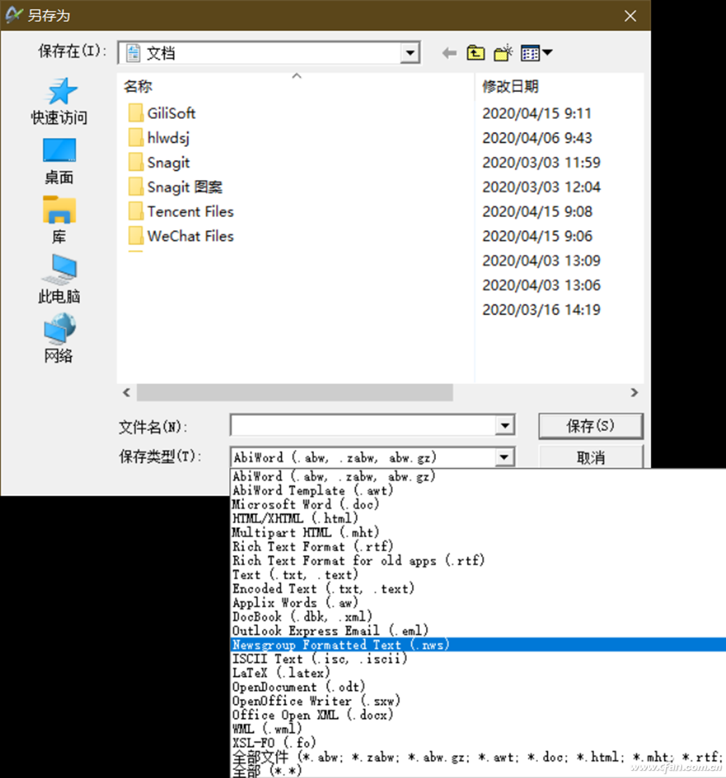Click the 保存 button

click(589, 425)
